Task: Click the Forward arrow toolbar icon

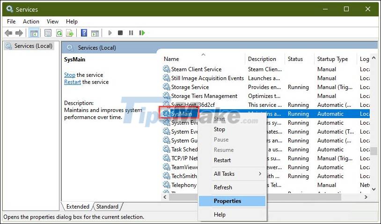Action: (x=19, y=33)
